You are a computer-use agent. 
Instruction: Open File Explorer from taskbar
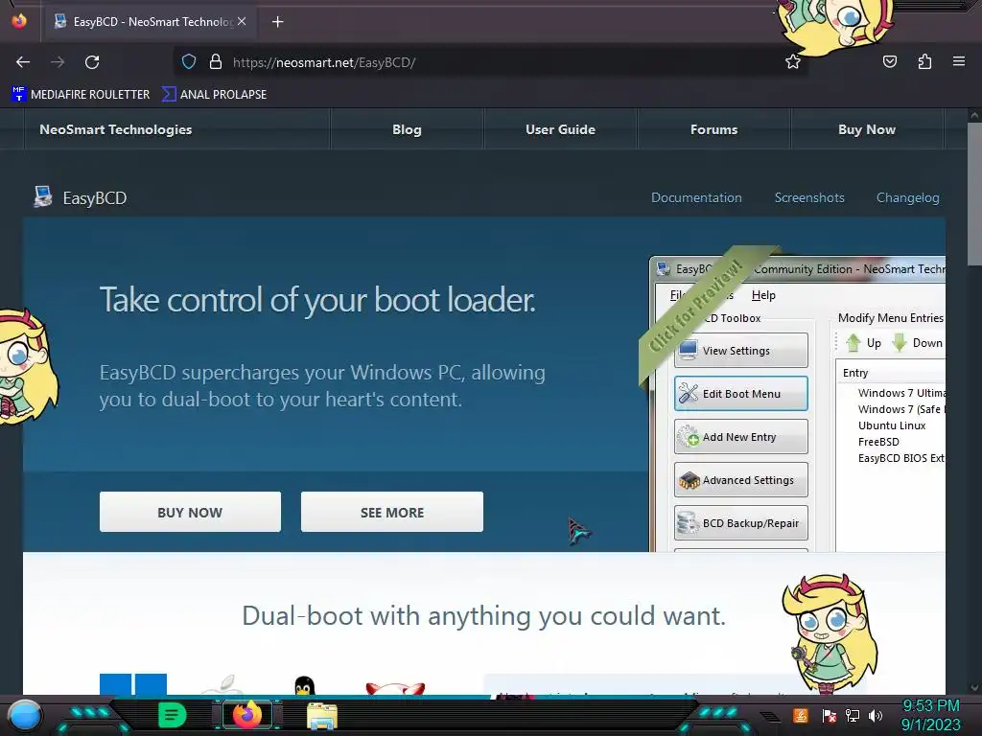point(322,716)
